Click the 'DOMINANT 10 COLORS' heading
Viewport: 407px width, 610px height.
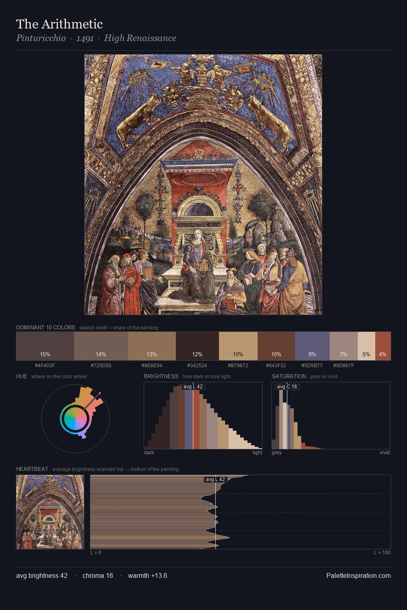(46, 327)
